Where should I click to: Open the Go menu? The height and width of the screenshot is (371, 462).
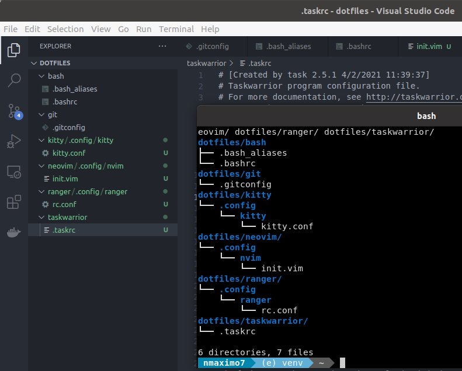pos(123,29)
